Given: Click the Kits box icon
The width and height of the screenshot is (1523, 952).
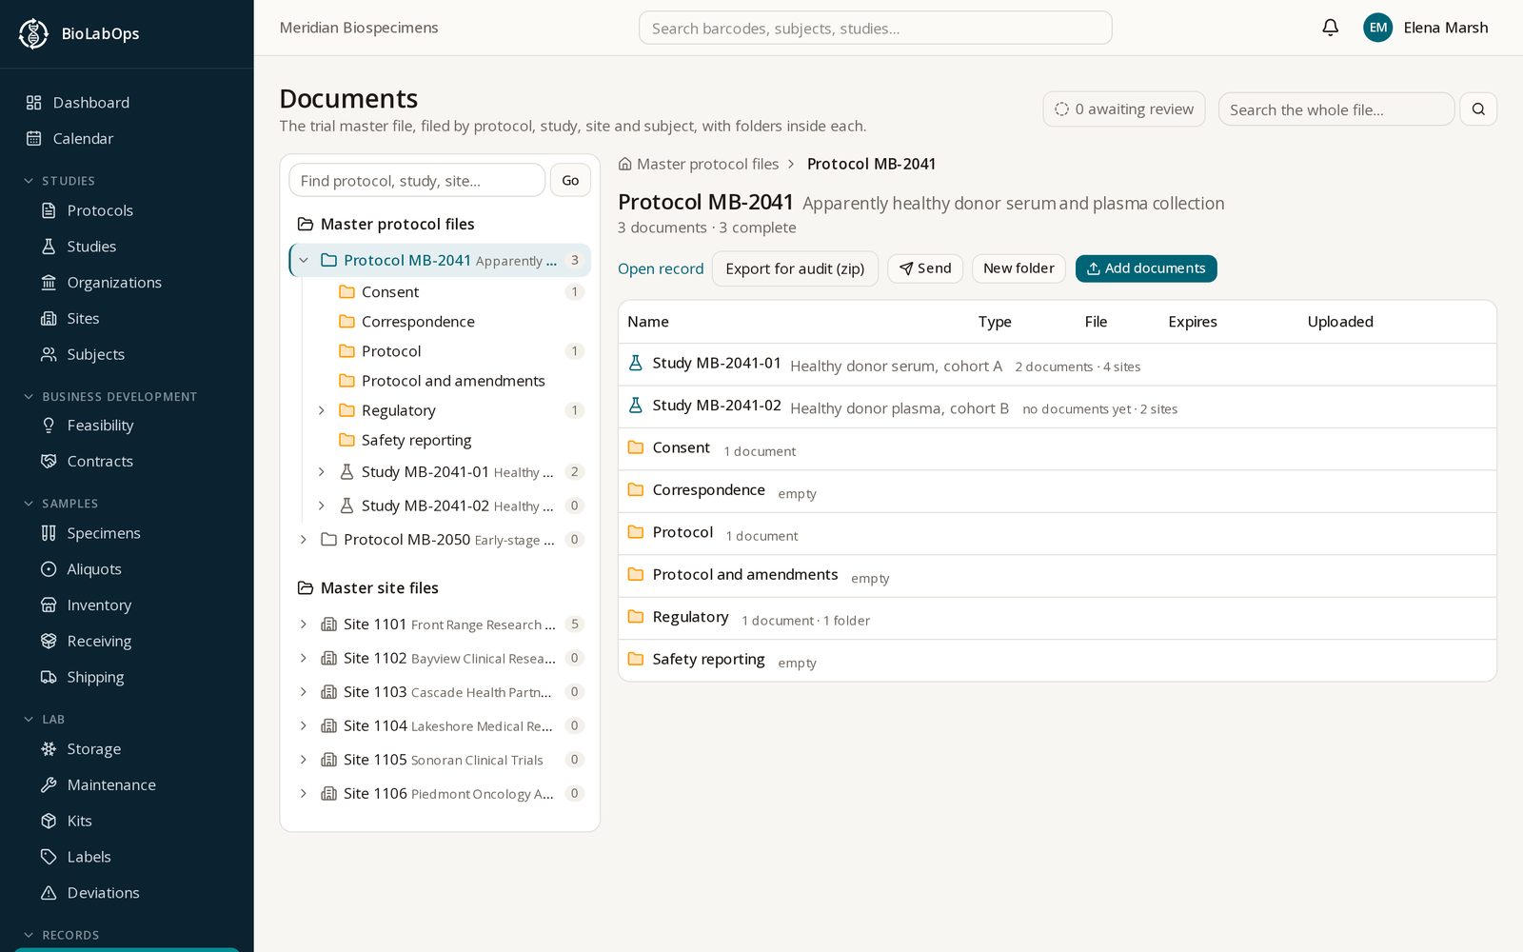Looking at the screenshot, I should tap(49, 822).
